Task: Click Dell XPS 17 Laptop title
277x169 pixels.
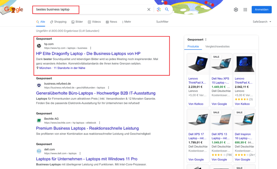Action: click(197, 136)
